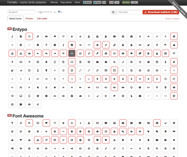
Task: Deselect the Entypo quote marks icon
Action: click(63, 53)
